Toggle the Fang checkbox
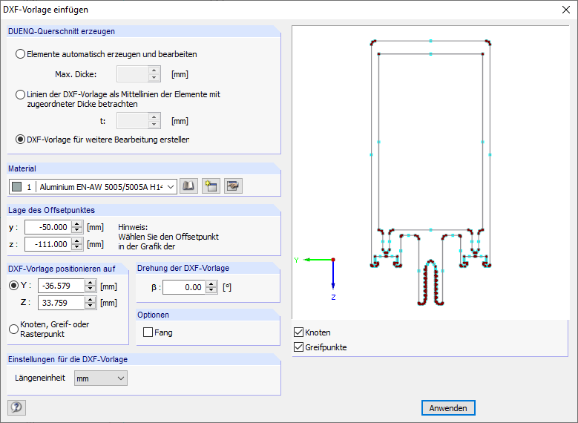This screenshot has height=423, width=578. point(148,332)
